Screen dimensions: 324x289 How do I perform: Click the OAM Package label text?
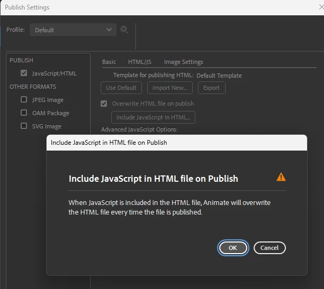click(51, 113)
